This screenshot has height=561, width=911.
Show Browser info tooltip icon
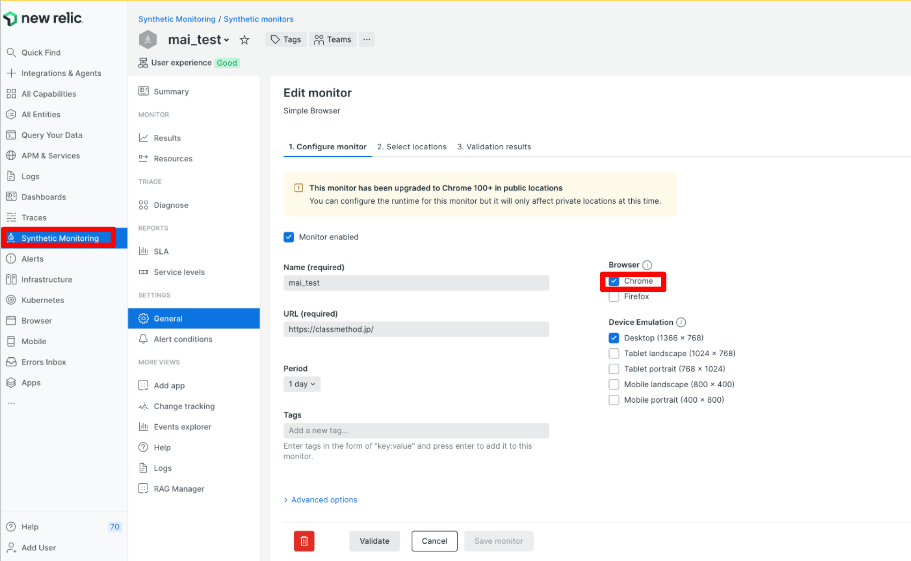(647, 265)
